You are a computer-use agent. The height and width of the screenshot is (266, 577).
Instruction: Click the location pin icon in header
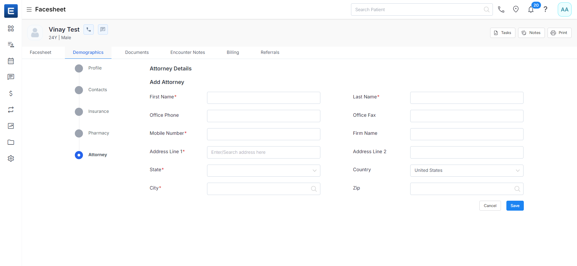[516, 9]
